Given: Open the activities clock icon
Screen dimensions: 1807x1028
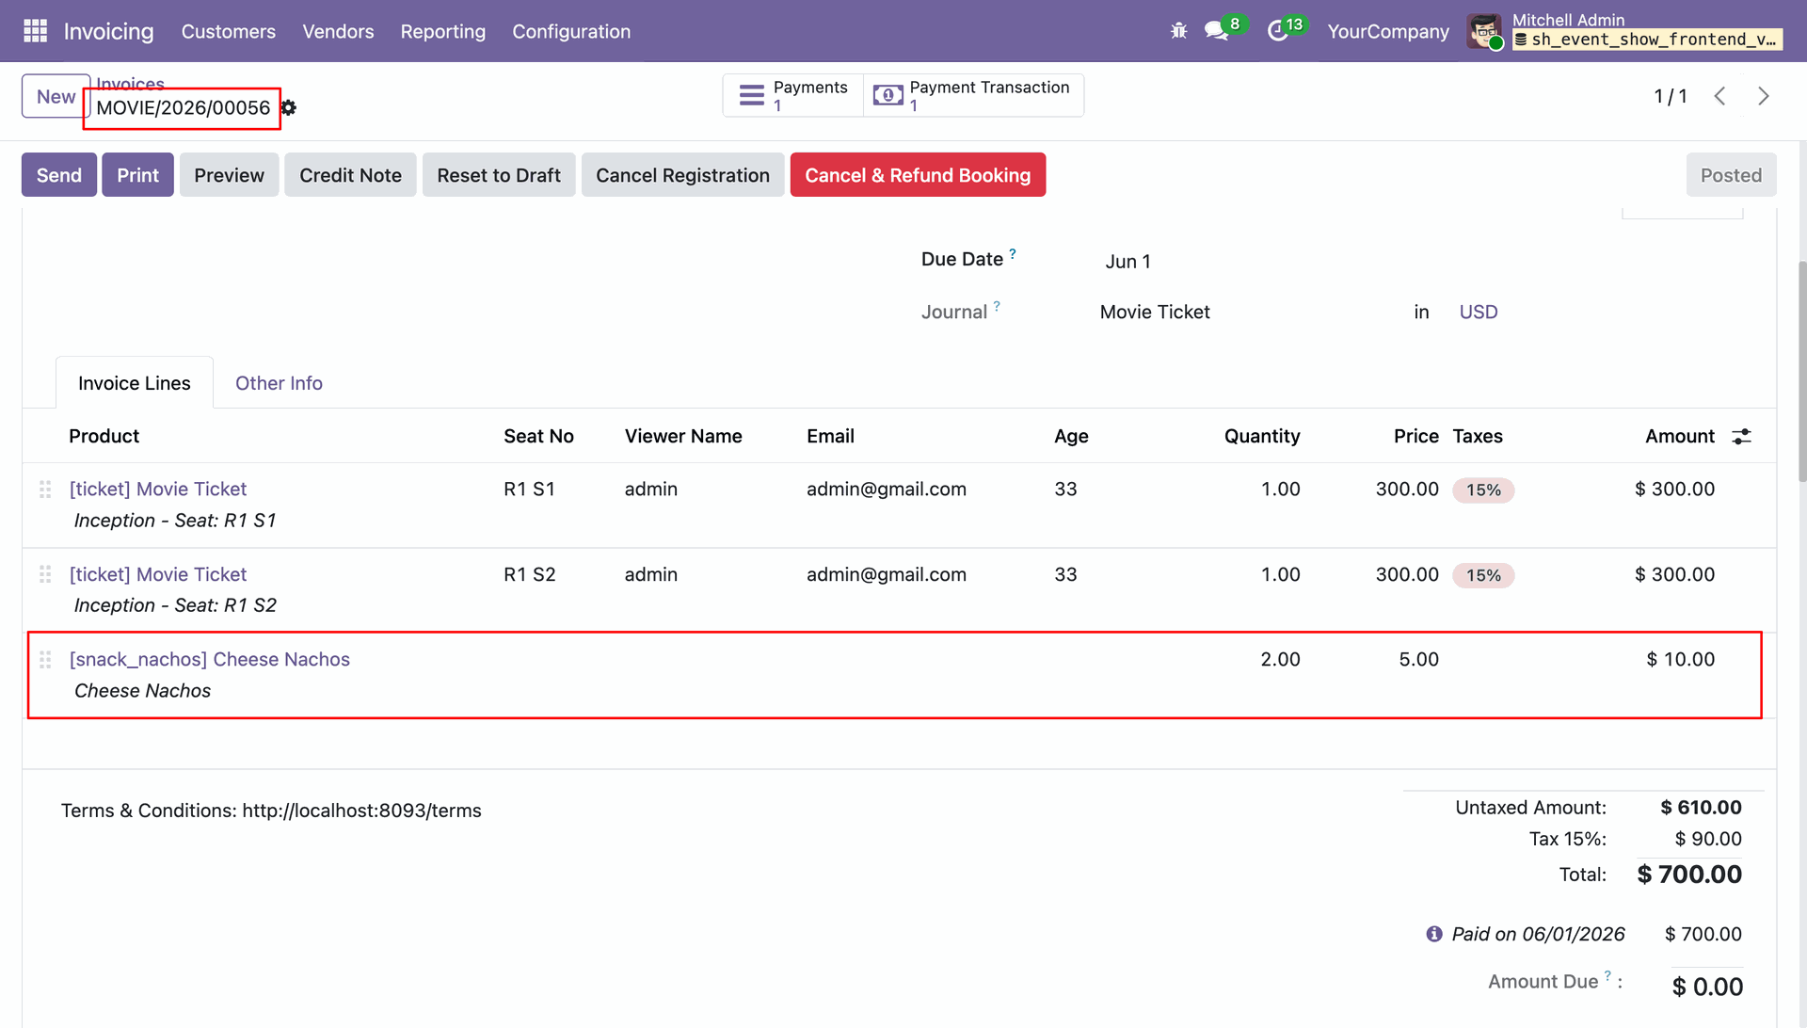Looking at the screenshot, I should pos(1277,31).
